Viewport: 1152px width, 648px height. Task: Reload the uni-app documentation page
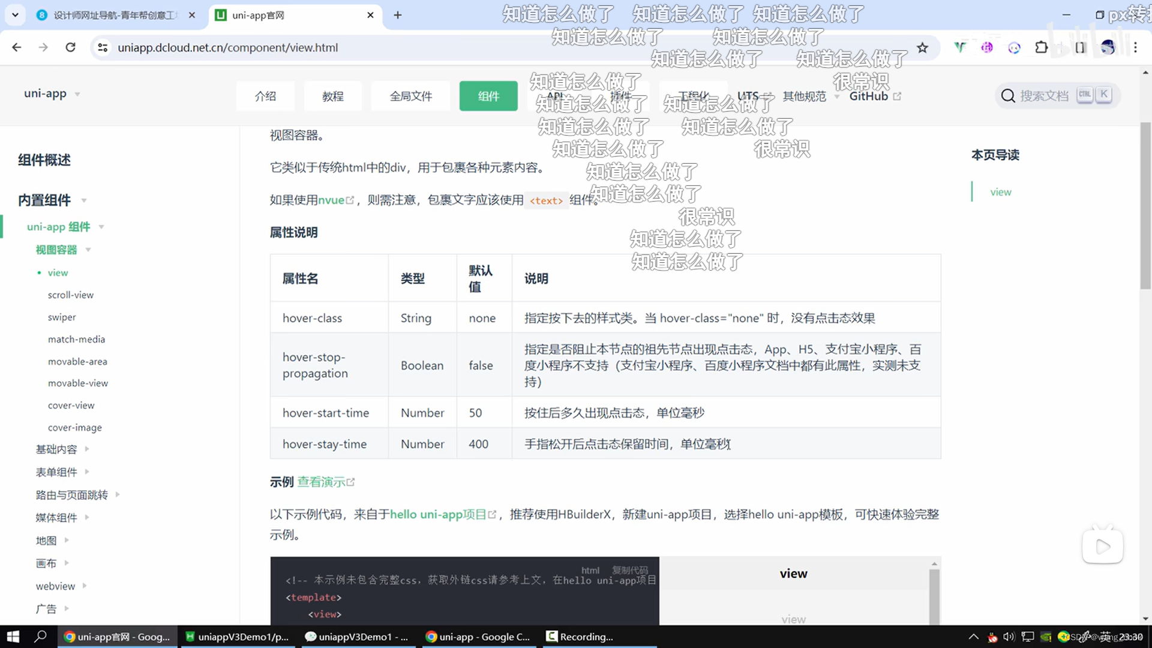(x=70, y=47)
